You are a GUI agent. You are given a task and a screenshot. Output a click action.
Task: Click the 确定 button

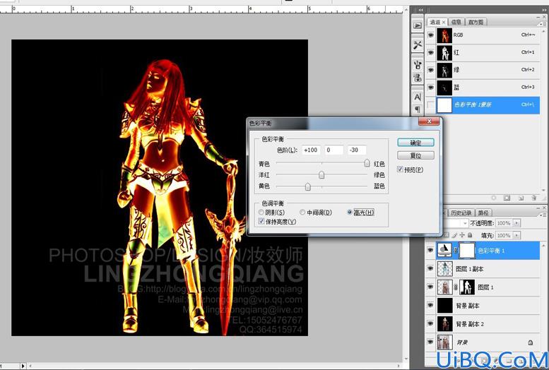[415, 143]
